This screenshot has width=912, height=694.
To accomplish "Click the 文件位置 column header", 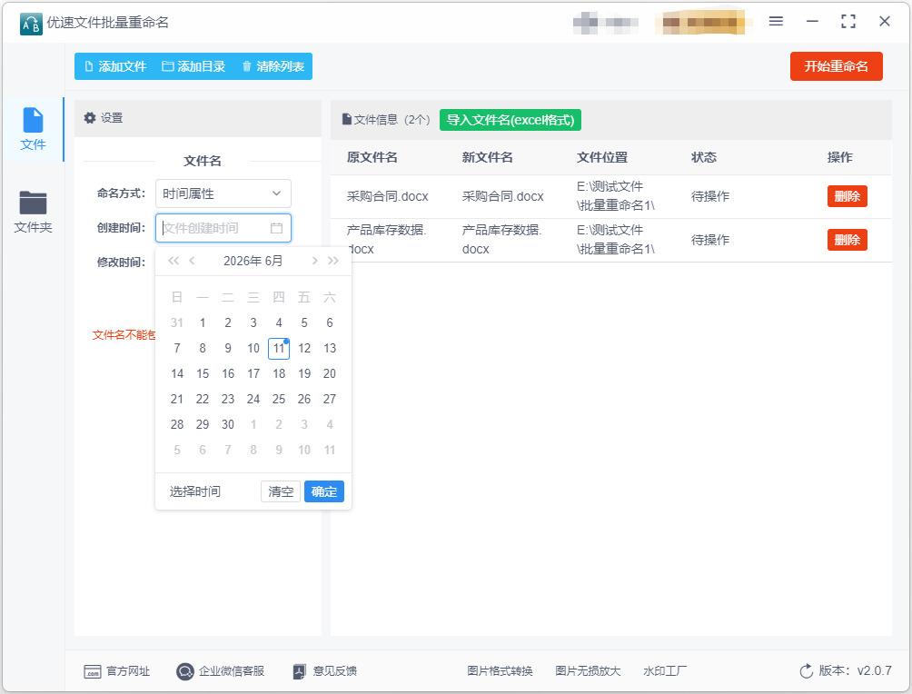I will pos(602,157).
